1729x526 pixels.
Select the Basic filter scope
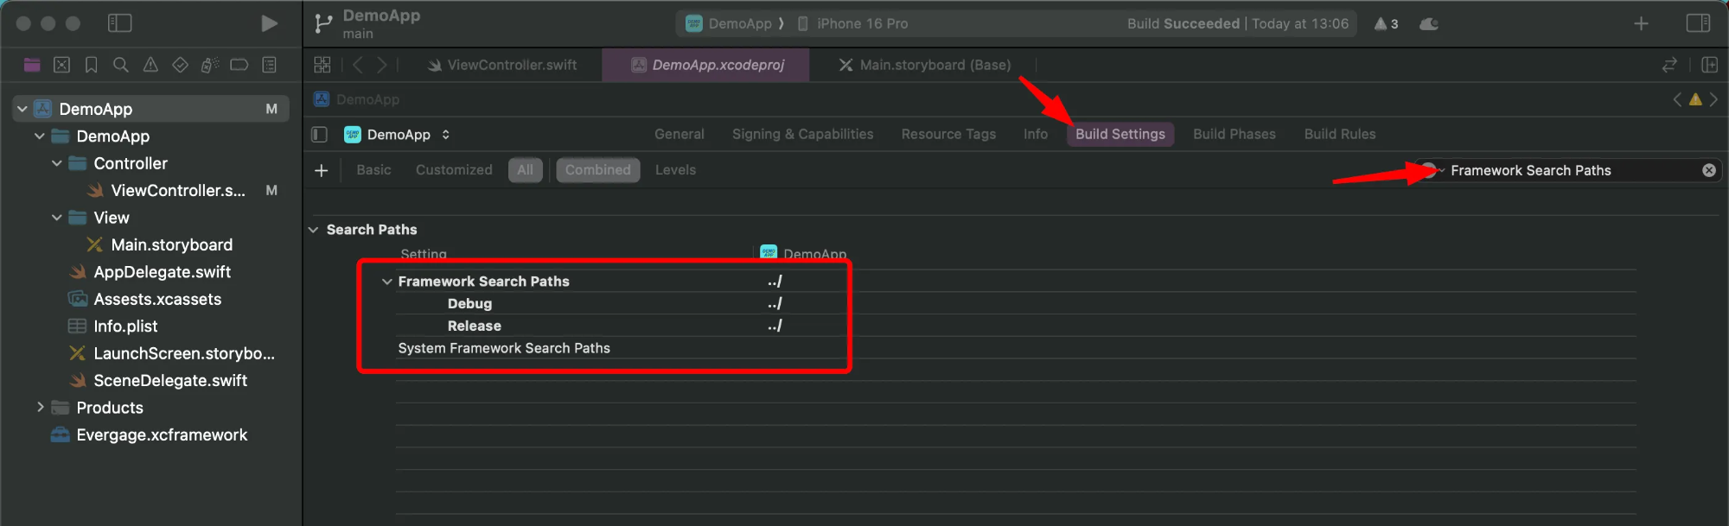(x=373, y=170)
